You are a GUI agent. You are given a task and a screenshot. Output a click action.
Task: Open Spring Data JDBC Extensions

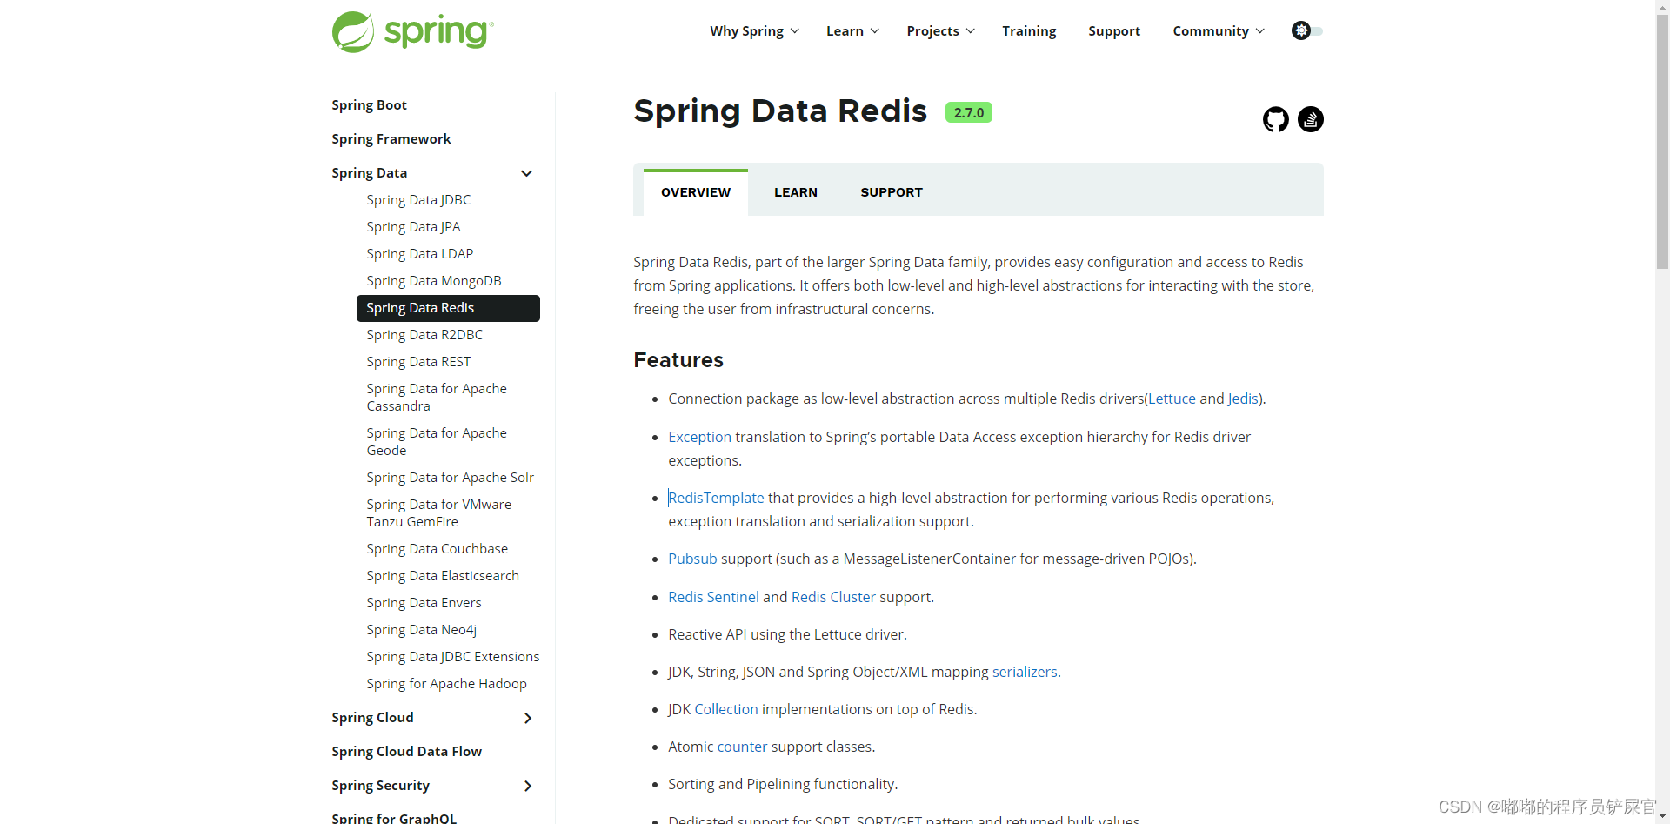click(453, 657)
